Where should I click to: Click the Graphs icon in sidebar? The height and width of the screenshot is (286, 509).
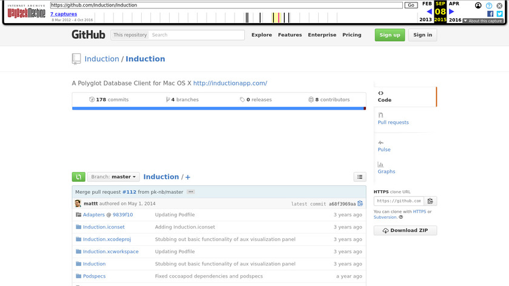click(x=381, y=165)
